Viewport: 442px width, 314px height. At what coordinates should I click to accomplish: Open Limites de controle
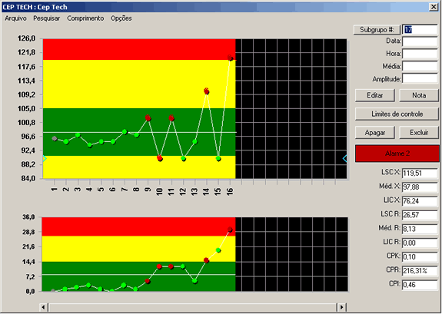click(397, 114)
